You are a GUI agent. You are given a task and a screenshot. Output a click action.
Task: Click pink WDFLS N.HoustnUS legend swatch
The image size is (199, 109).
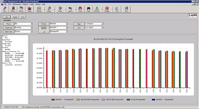point(103,100)
